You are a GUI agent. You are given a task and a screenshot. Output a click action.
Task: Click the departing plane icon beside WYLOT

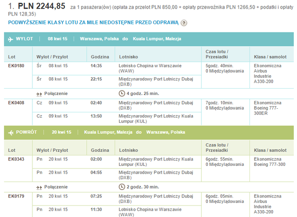coord(11,39)
